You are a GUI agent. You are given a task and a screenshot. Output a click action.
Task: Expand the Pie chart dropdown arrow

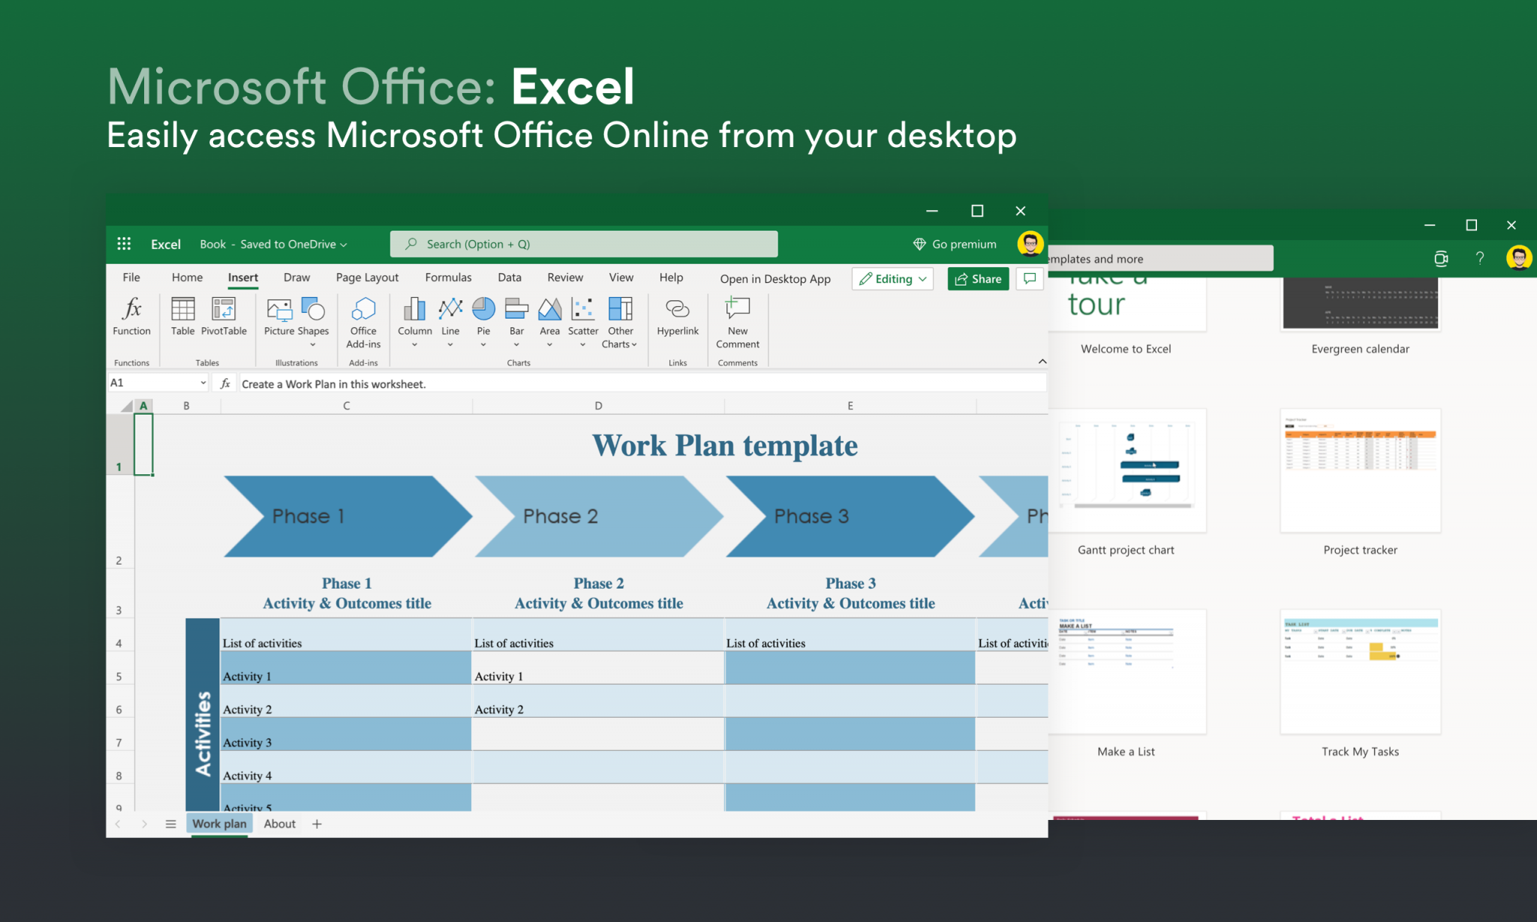point(483,345)
